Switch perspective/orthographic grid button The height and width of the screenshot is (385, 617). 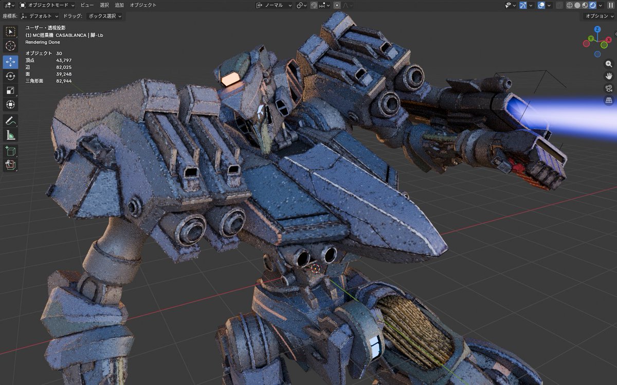click(x=609, y=100)
